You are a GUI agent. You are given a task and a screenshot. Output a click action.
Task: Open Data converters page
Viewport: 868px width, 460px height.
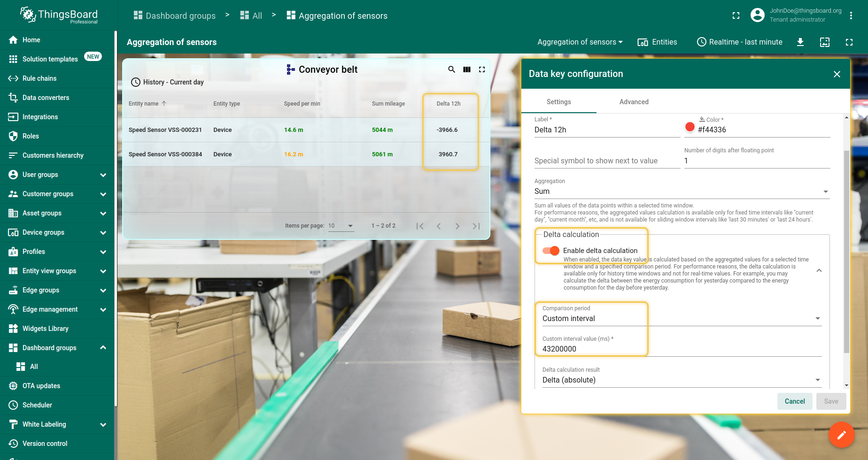click(57, 98)
